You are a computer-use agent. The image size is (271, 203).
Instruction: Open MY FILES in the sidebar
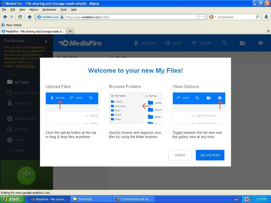[x=18, y=82]
